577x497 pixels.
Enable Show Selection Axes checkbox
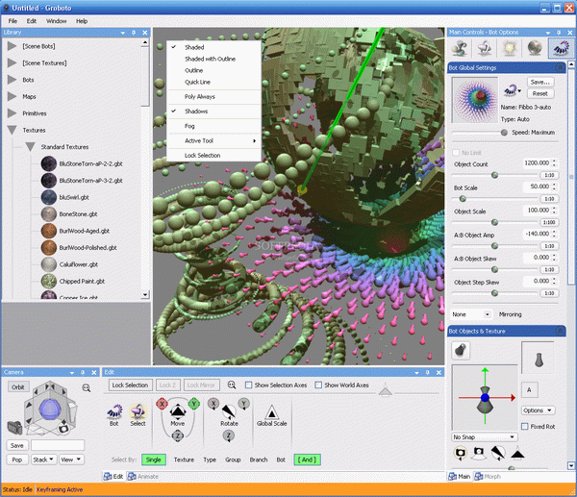click(x=248, y=385)
